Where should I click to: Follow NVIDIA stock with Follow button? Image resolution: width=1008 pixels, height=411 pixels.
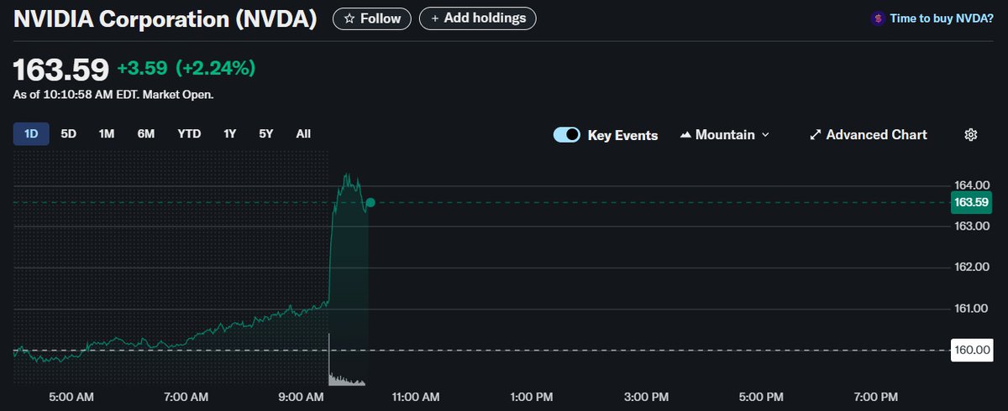[x=372, y=18]
